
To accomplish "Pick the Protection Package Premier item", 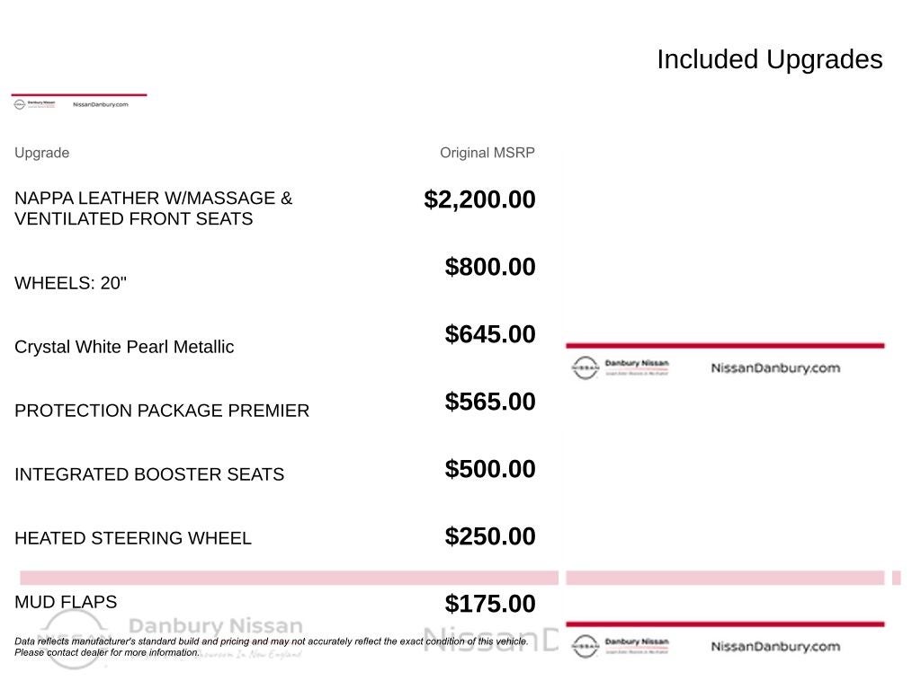I will click(x=162, y=411).
